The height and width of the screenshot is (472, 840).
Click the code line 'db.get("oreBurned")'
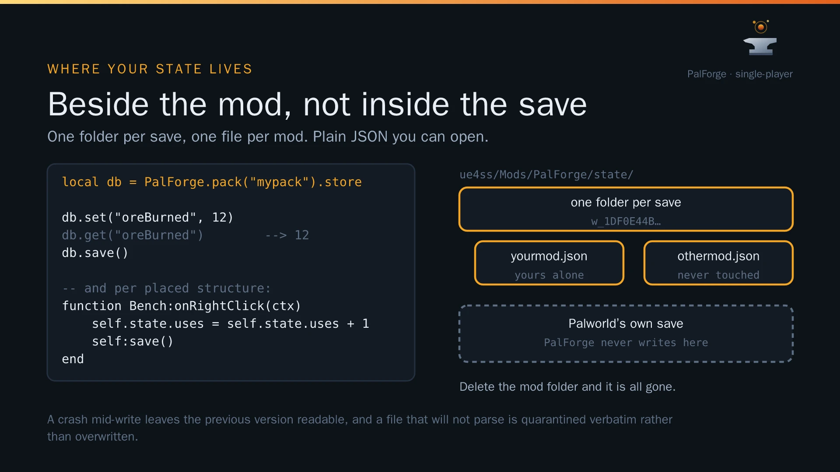point(133,235)
